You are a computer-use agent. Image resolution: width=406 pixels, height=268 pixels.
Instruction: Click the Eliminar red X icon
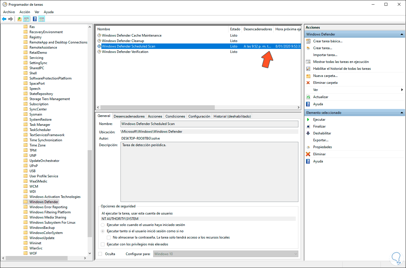tap(308, 154)
